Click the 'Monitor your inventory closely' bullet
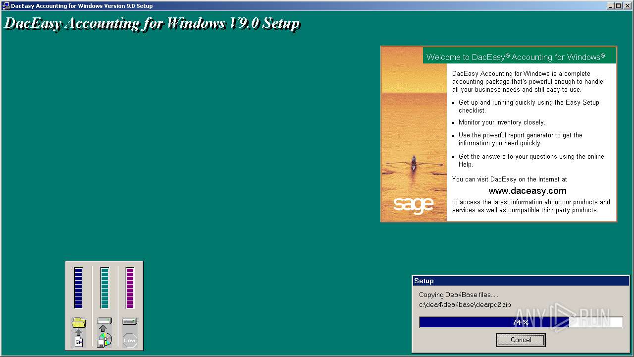This screenshot has width=634, height=357. (502, 122)
